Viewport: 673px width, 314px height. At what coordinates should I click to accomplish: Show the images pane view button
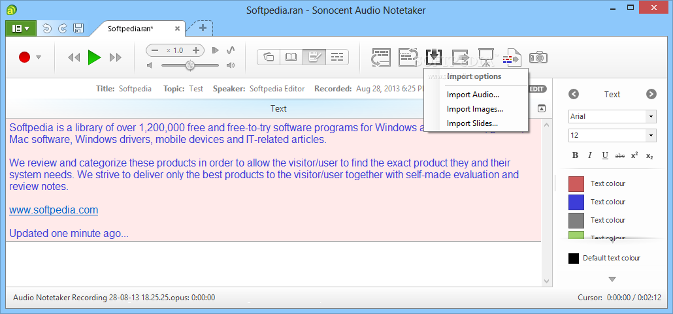pos(269,57)
